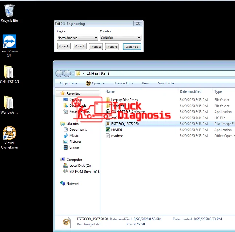
Task: Sort by Date modified column header
Action: (x=191, y=91)
